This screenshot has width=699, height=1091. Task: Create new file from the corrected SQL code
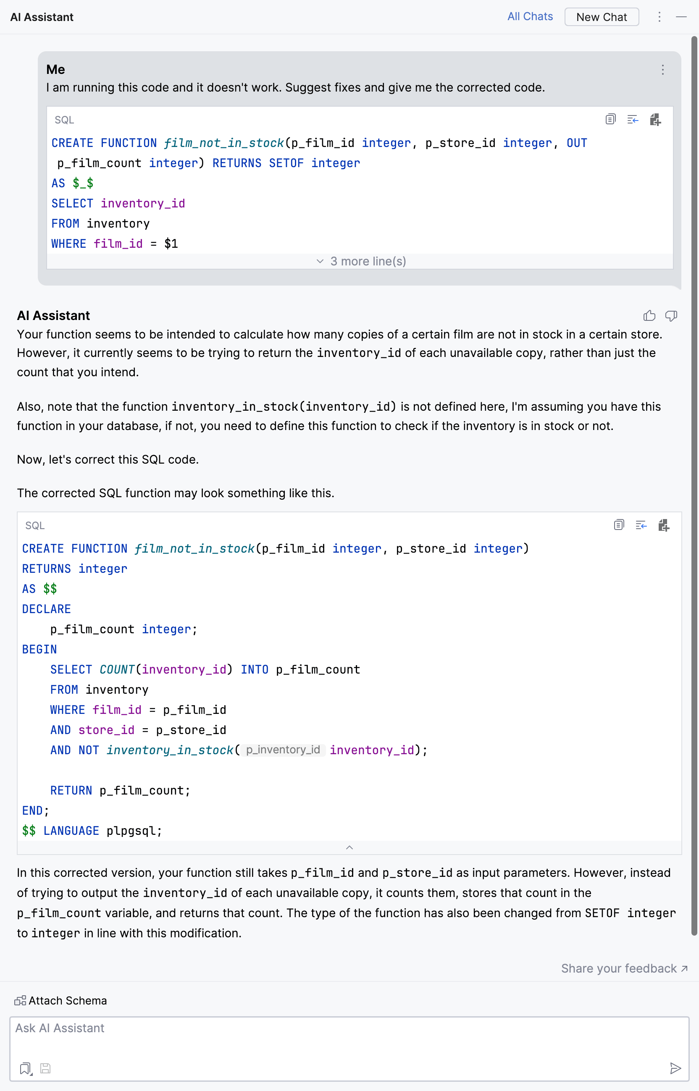click(664, 525)
